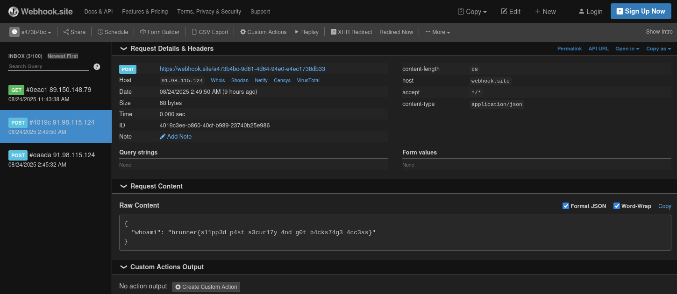
Task: Click the Sign Up Now button
Action: click(x=641, y=12)
